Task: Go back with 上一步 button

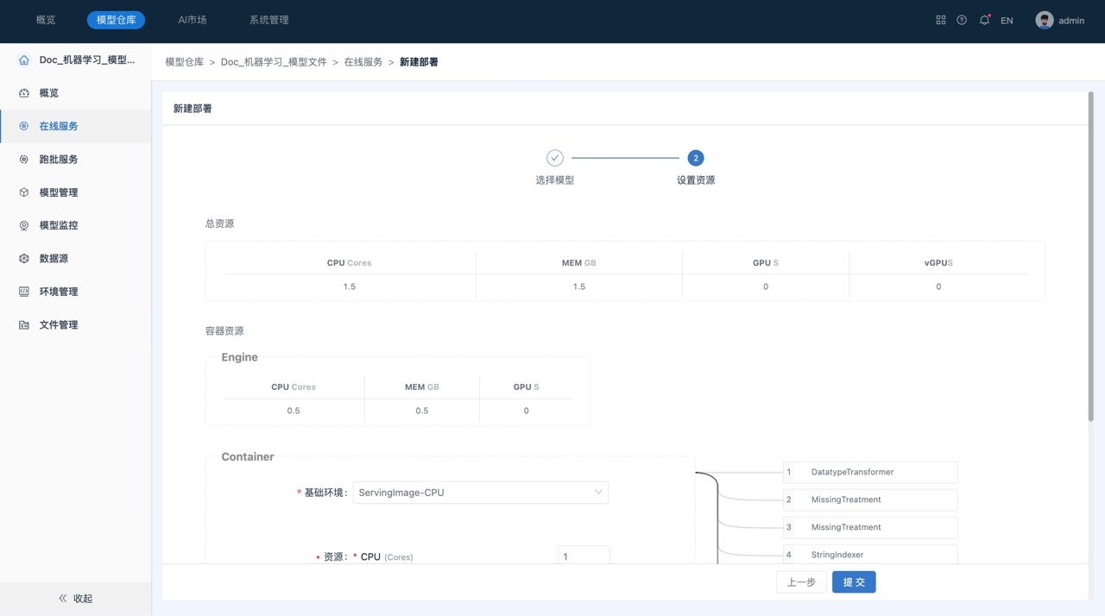Action: (801, 582)
